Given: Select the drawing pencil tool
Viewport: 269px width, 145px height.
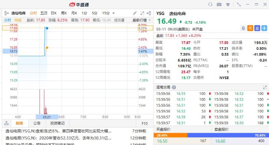Looking at the screenshot, I should click(135, 13).
